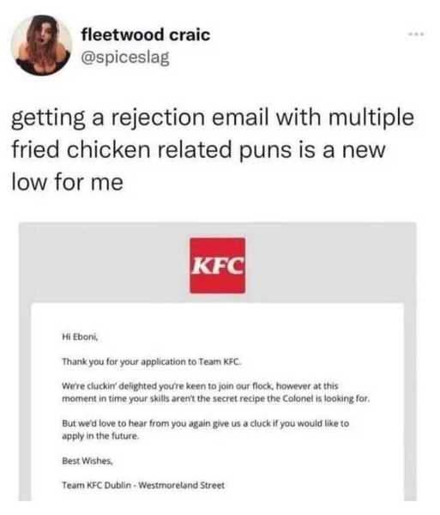Visit the @spiceslag handle link
The height and width of the screenshot is (515, 440).
[x=125, y=58]
